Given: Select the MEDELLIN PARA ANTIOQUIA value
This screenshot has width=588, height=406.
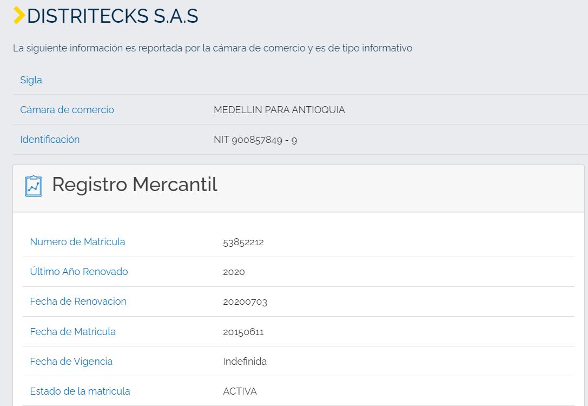Looking at the screenshot, I should [279, 110].
